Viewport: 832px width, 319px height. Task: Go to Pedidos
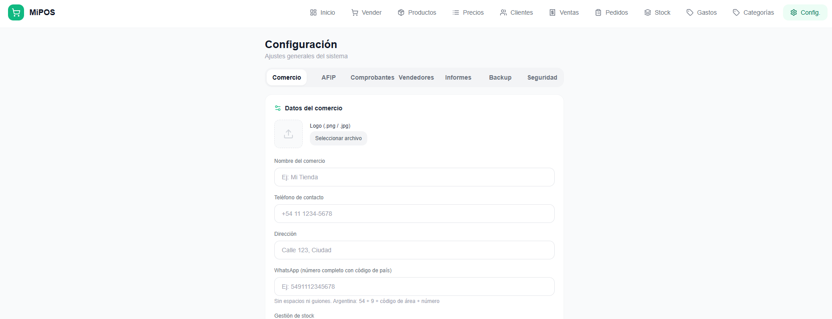612,12
